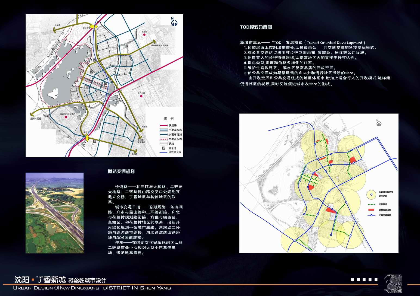This screenshot has height=296, width=420.
Task: Click TOD point 3 about 步行街道网络
Action: (300, 58)
